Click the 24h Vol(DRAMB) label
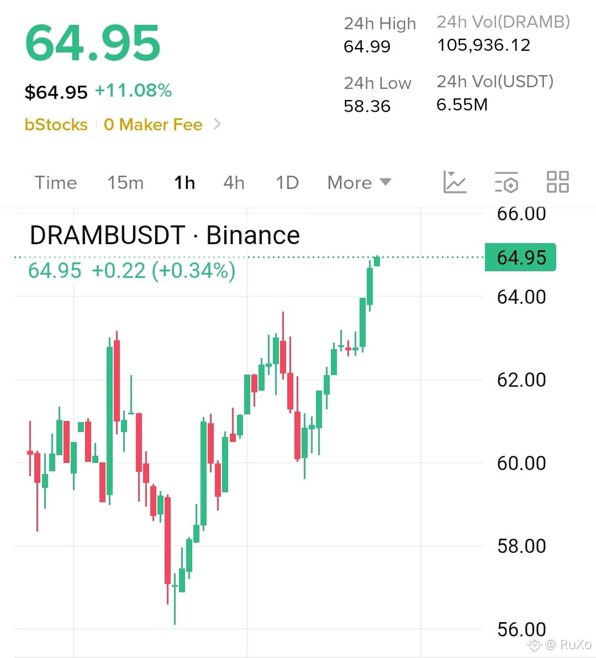 click(x=503, y=22)
